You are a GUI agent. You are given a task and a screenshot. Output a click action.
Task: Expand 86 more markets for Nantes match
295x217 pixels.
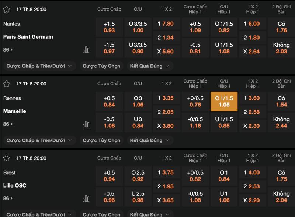tap(7, 50)
